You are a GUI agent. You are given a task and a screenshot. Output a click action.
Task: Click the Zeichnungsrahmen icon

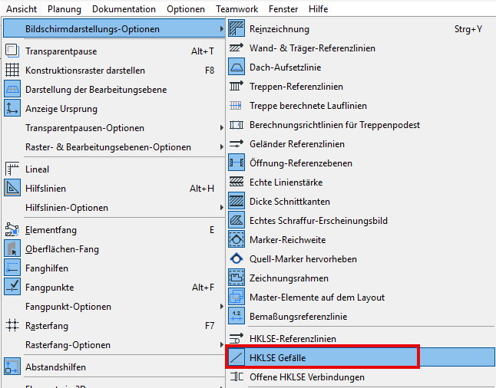click(x=236, y=278)
